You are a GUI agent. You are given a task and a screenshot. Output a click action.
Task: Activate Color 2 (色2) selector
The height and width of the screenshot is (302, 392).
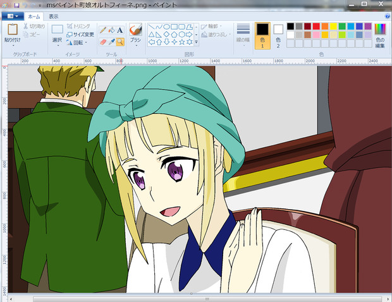pyautogui.click(x=278, y=36)
